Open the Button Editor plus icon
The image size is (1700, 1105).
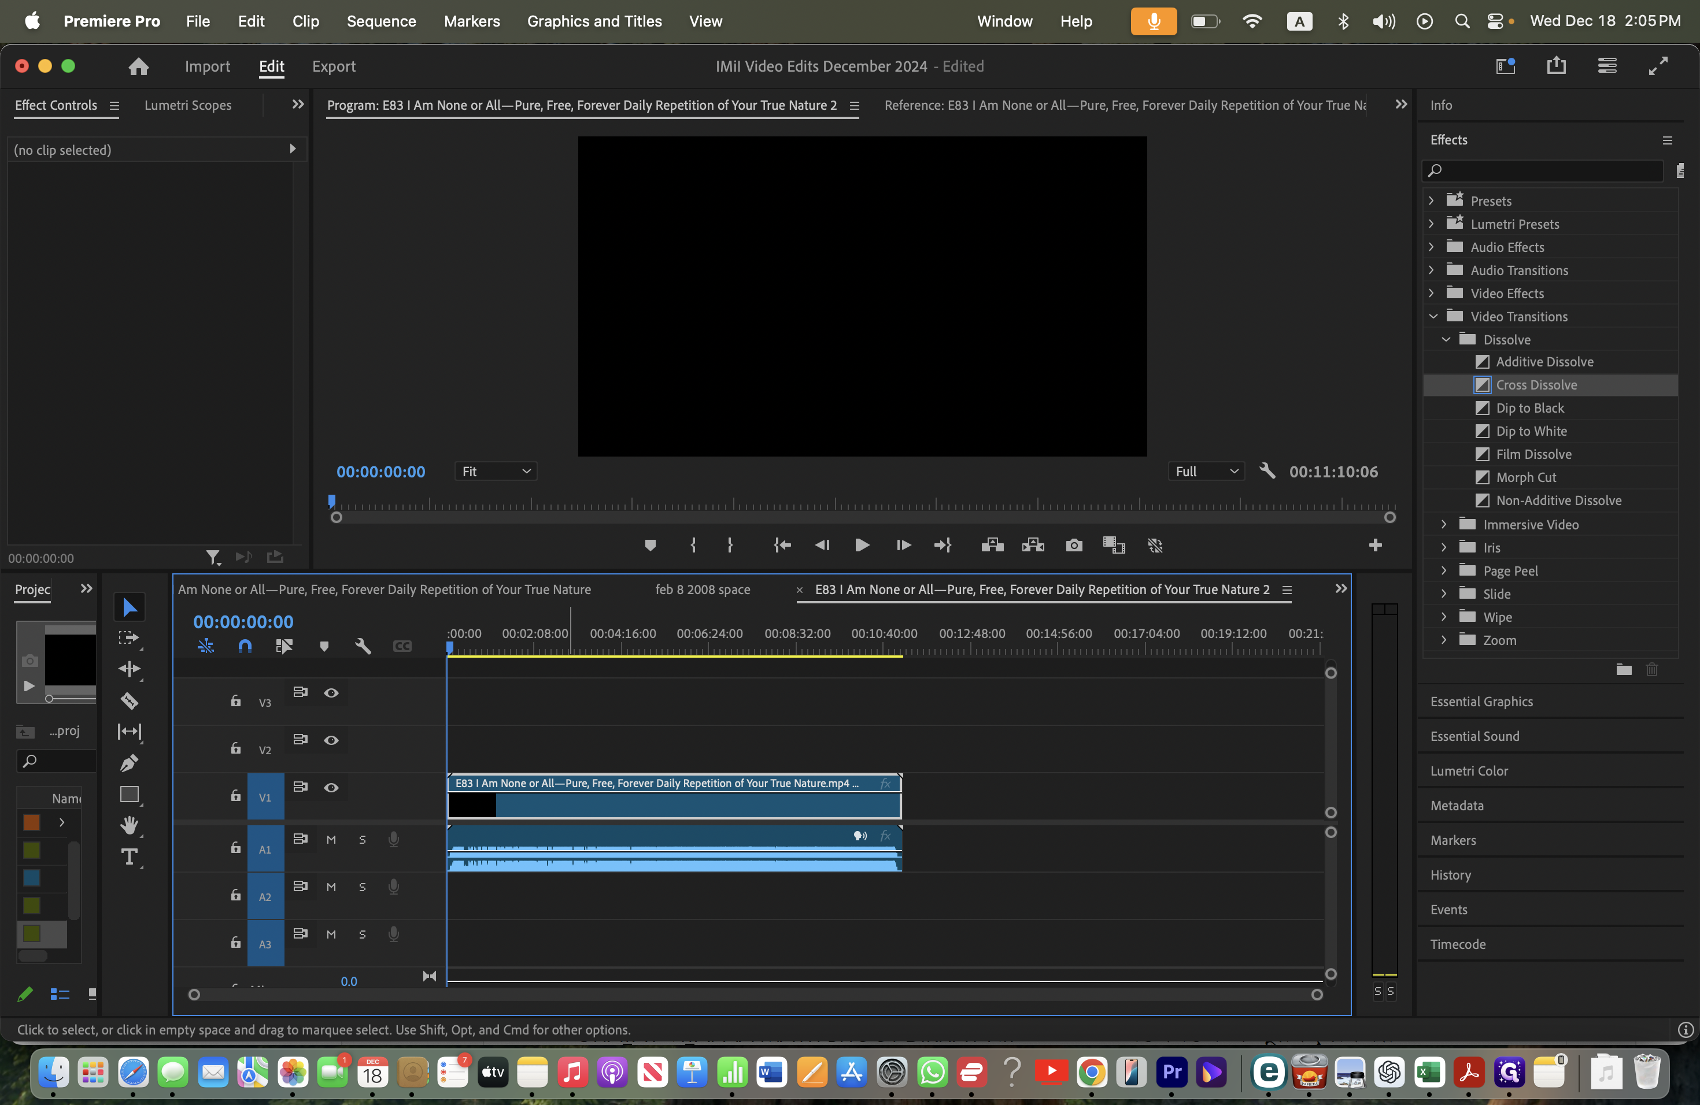[x=1375, y=546]
